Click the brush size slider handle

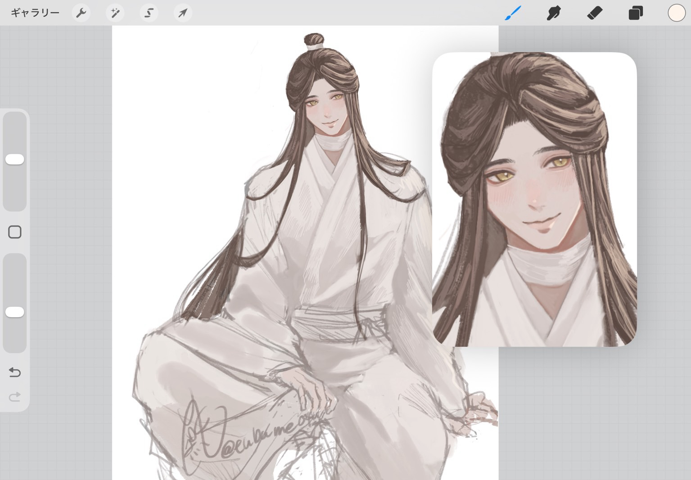[x=15, y=159]
